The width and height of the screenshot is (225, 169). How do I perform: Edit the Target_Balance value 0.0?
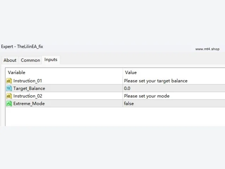pyautogui.click(x=174, y=88)
